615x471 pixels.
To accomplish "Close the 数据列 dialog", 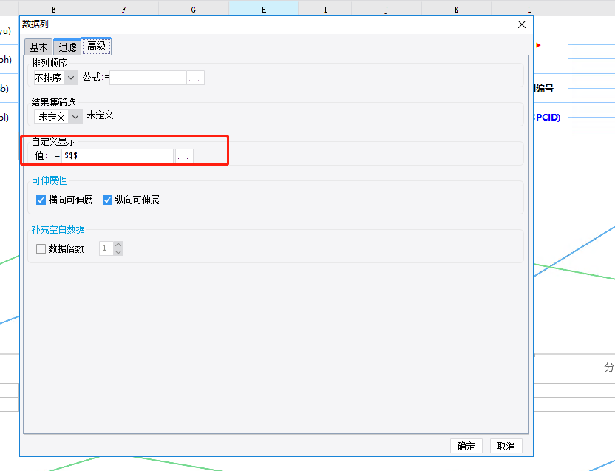I will pos(522,24).
